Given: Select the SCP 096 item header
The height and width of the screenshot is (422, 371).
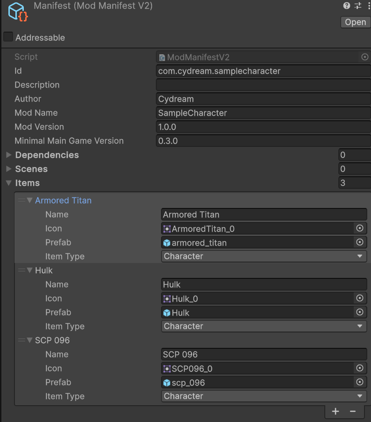Looking at the screenshot, I should 52,340.
